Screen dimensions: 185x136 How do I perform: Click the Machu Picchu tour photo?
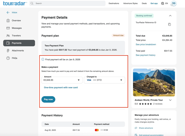pyautogui.click(x=154, y=82)
